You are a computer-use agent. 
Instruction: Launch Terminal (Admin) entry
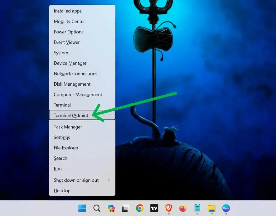[82, 115]
